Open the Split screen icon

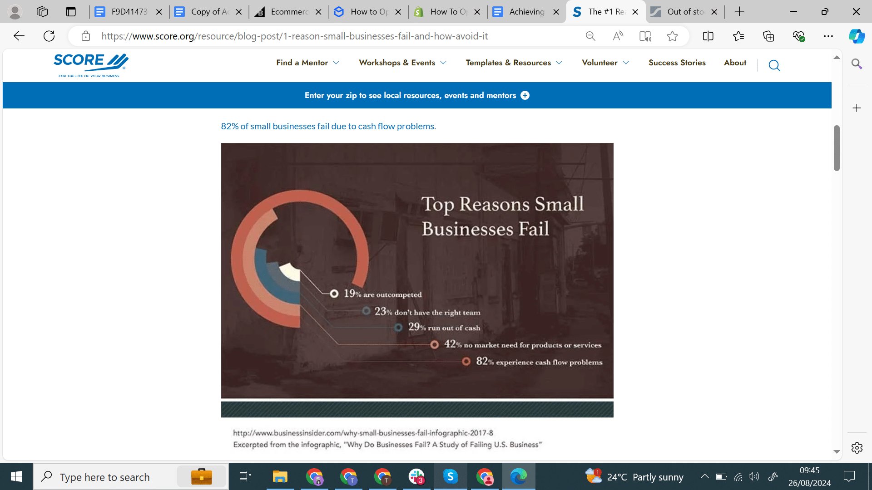click(708, 36)
